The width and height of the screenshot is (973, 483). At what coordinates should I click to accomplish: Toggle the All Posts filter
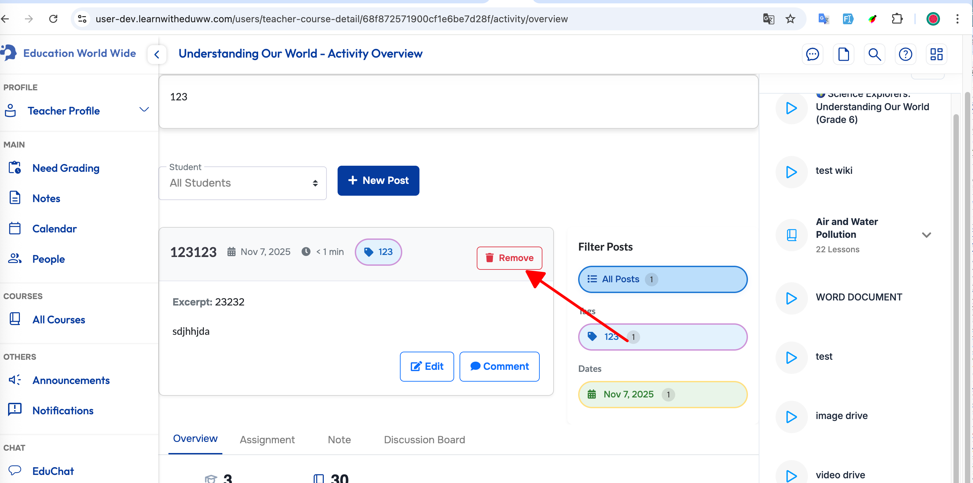click(662, 279)
